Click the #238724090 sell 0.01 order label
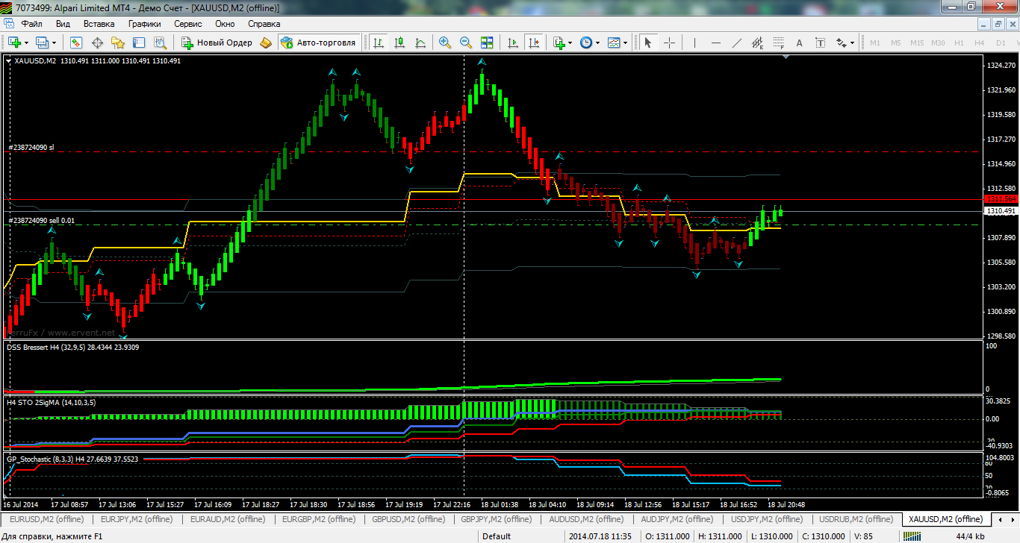 point(41,221)
